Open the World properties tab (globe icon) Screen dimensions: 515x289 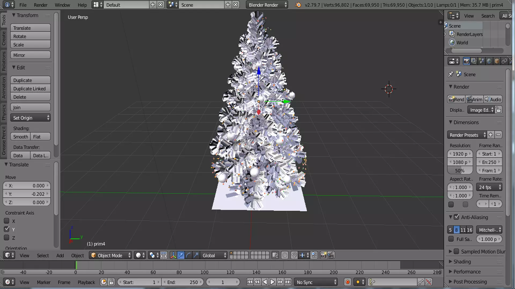489,61
